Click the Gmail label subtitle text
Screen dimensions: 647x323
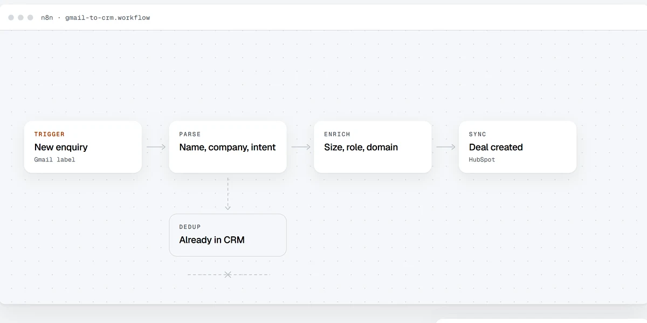coord(55,160)
